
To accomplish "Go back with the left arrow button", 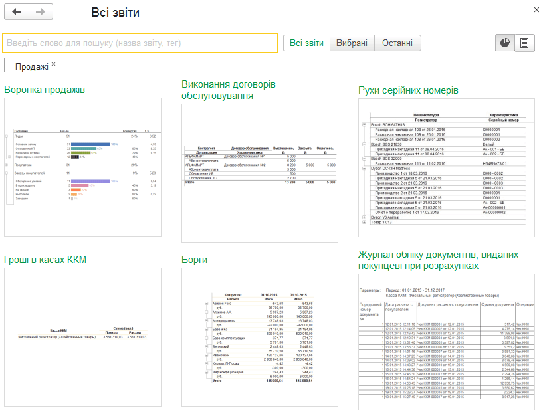I will click(17, 12).
